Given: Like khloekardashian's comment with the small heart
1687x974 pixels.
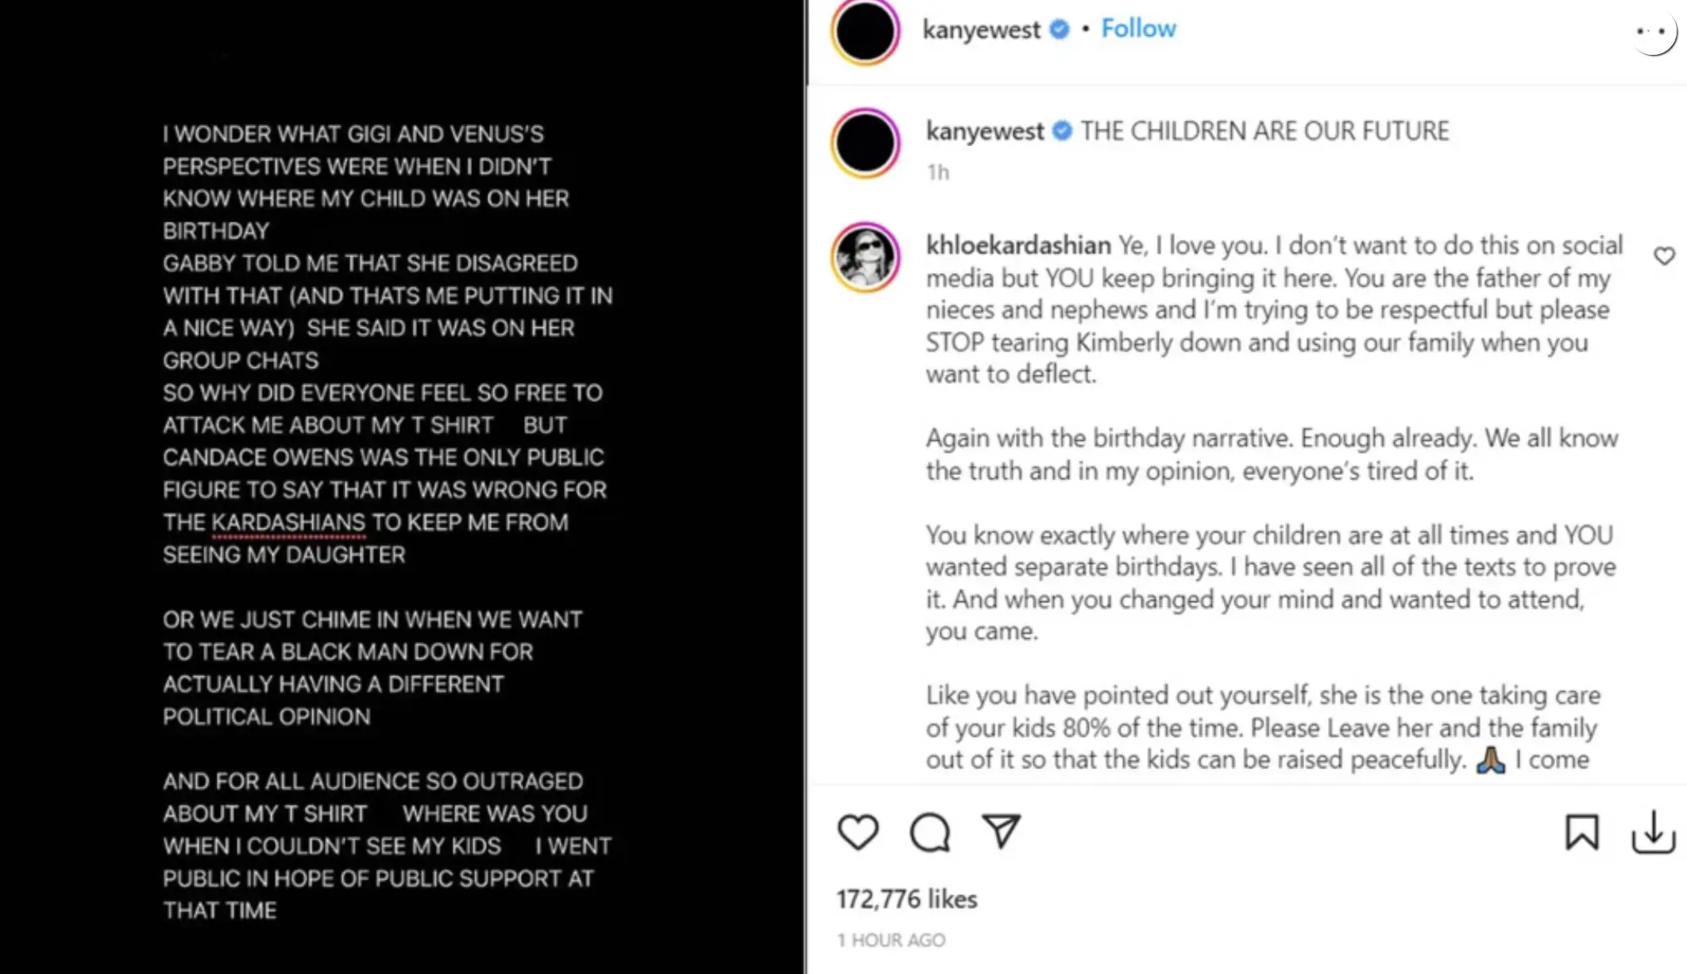Looking at the screenshot, I should 1664,256.
